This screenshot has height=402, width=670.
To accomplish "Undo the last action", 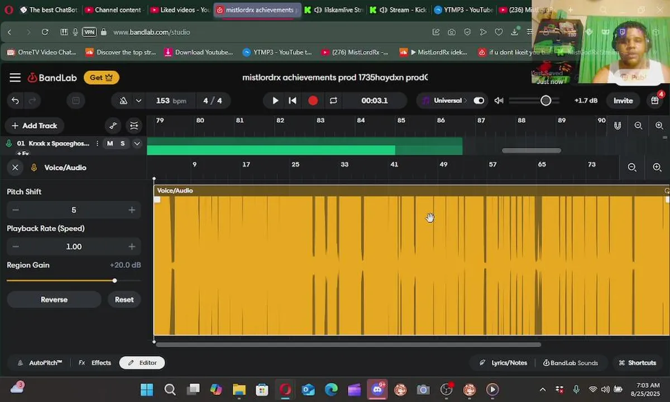I will tap(15, 100).
